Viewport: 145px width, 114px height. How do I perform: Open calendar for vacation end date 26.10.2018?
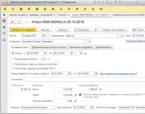(72, 53)
